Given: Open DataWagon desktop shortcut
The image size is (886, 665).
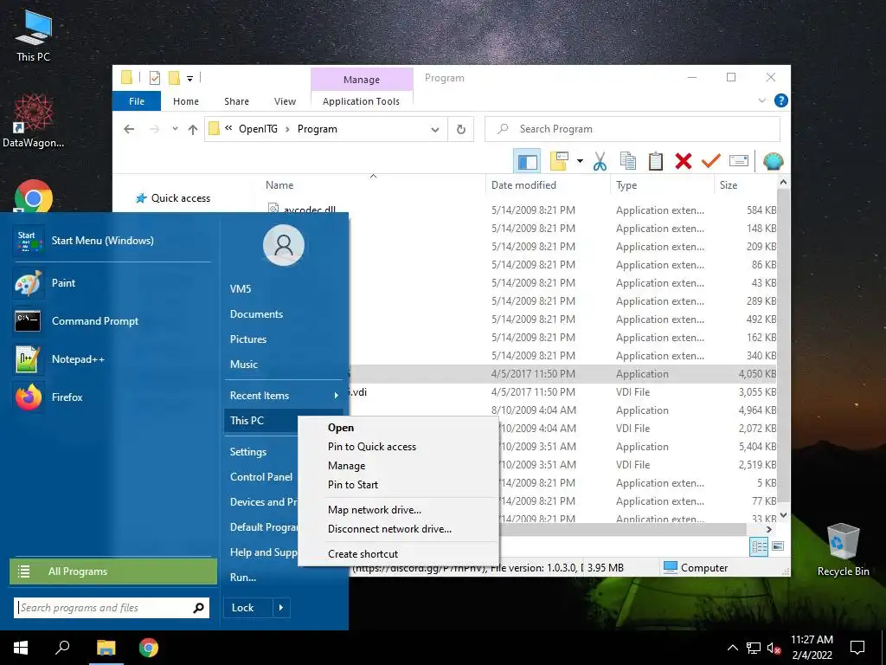Looking at the screenshot, I should 34,121.
